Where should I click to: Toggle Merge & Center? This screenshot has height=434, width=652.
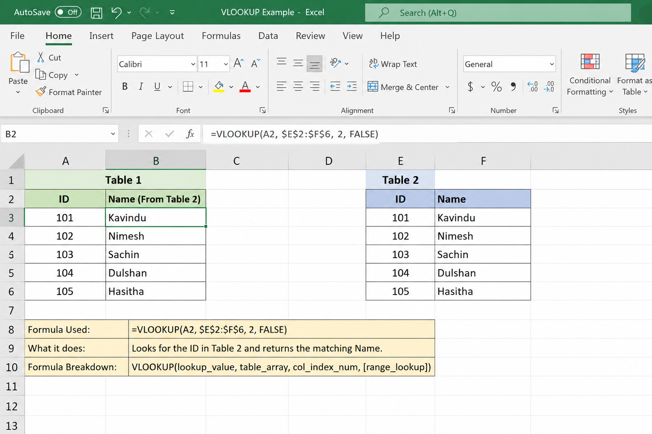403,87
